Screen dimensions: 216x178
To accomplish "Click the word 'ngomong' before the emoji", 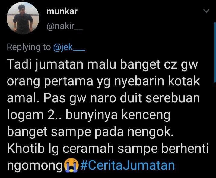I will pyautogui.click(x=35, y=166).
